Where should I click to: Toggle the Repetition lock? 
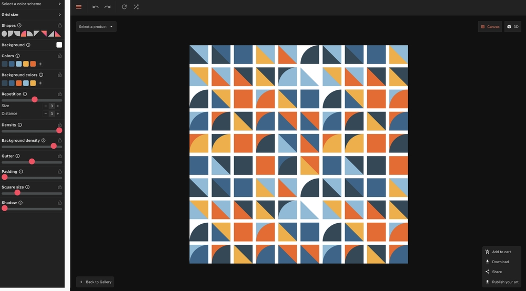coord(60,94)
